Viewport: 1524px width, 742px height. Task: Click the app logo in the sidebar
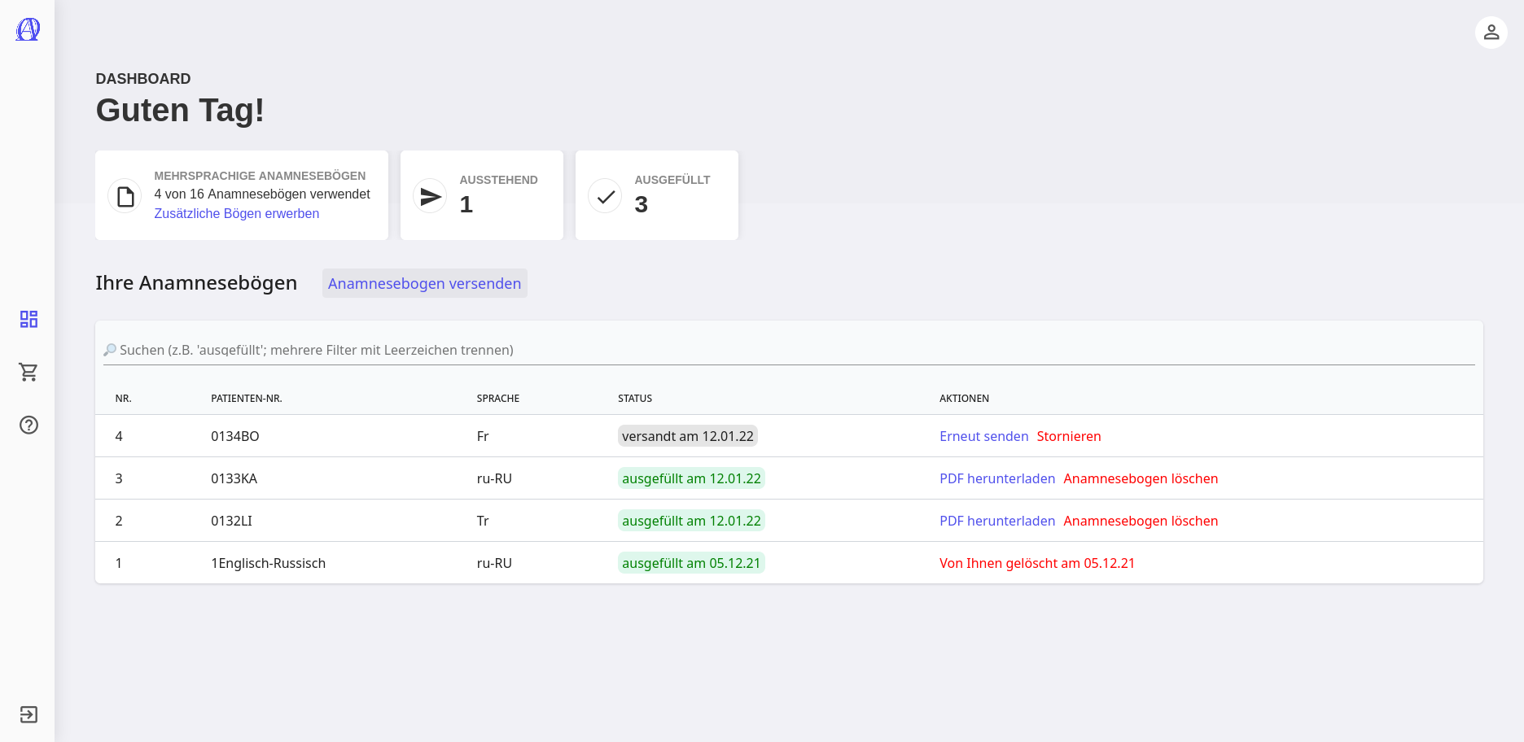tap(28, 30)
